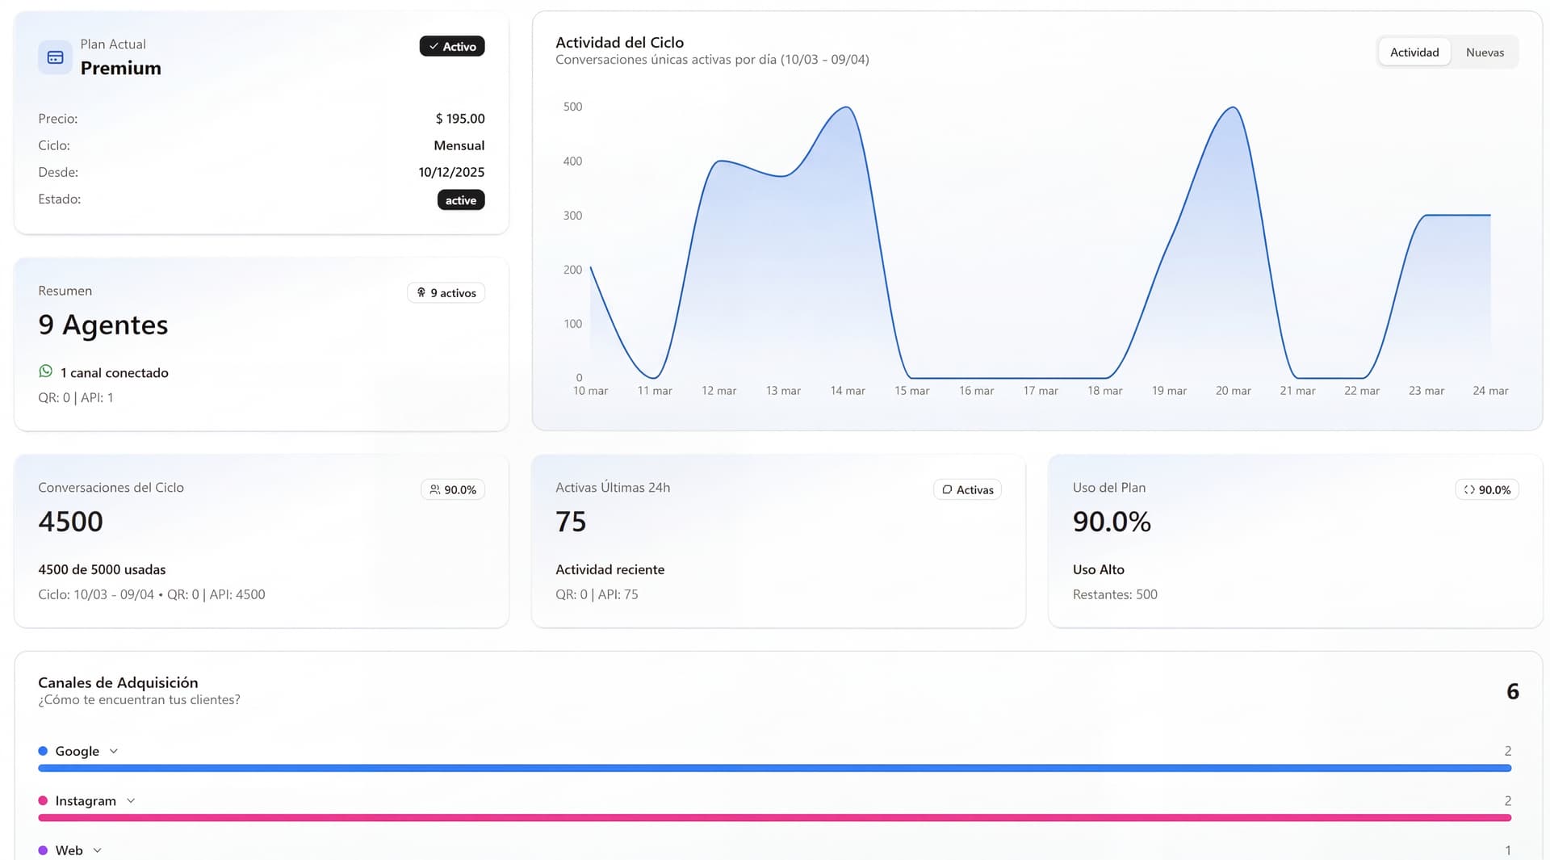The height and width of the screenshot is (860, 1550).
Task: Click the users icon in Conversaciones 90.0% badge
Action: (x=434, y=490)
